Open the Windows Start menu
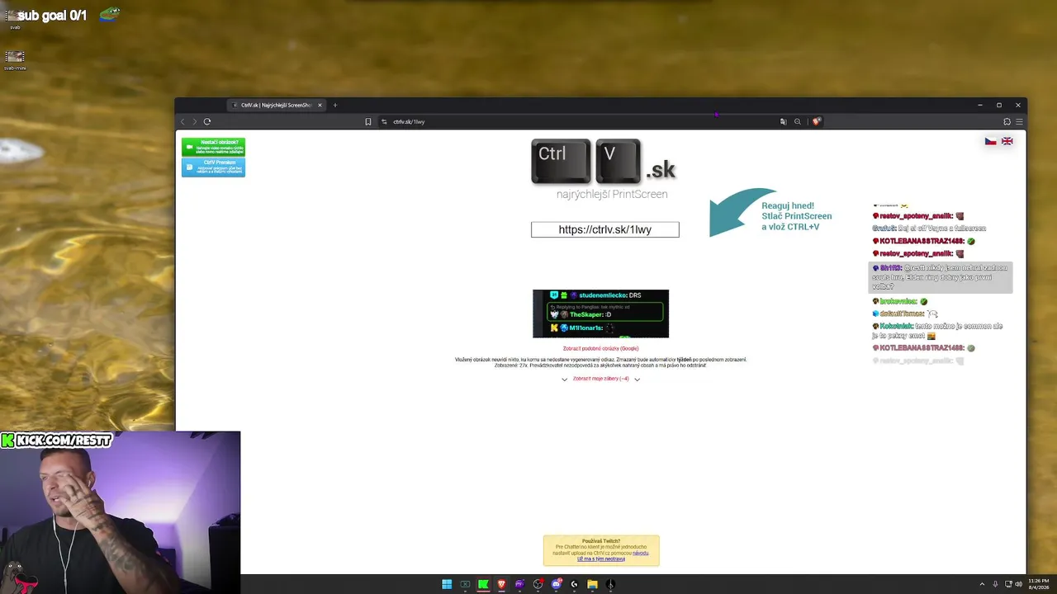Viewport: 1057px width, 594px height. [447, 584]
